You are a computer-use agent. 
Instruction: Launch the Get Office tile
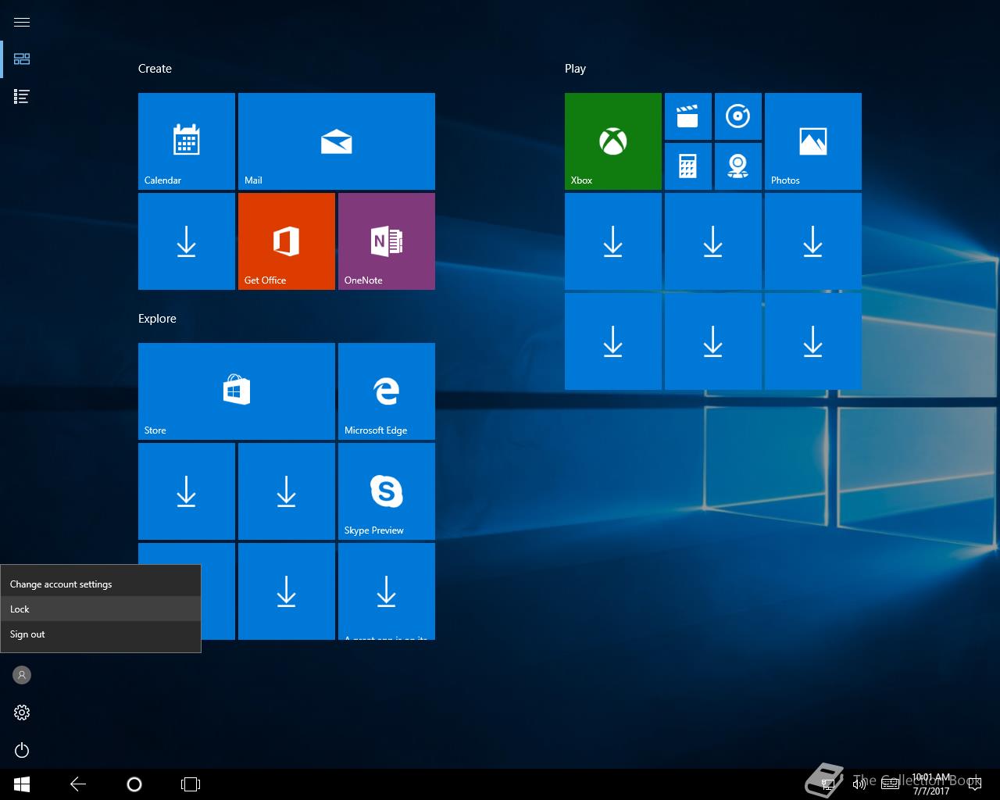pos(287,241)
